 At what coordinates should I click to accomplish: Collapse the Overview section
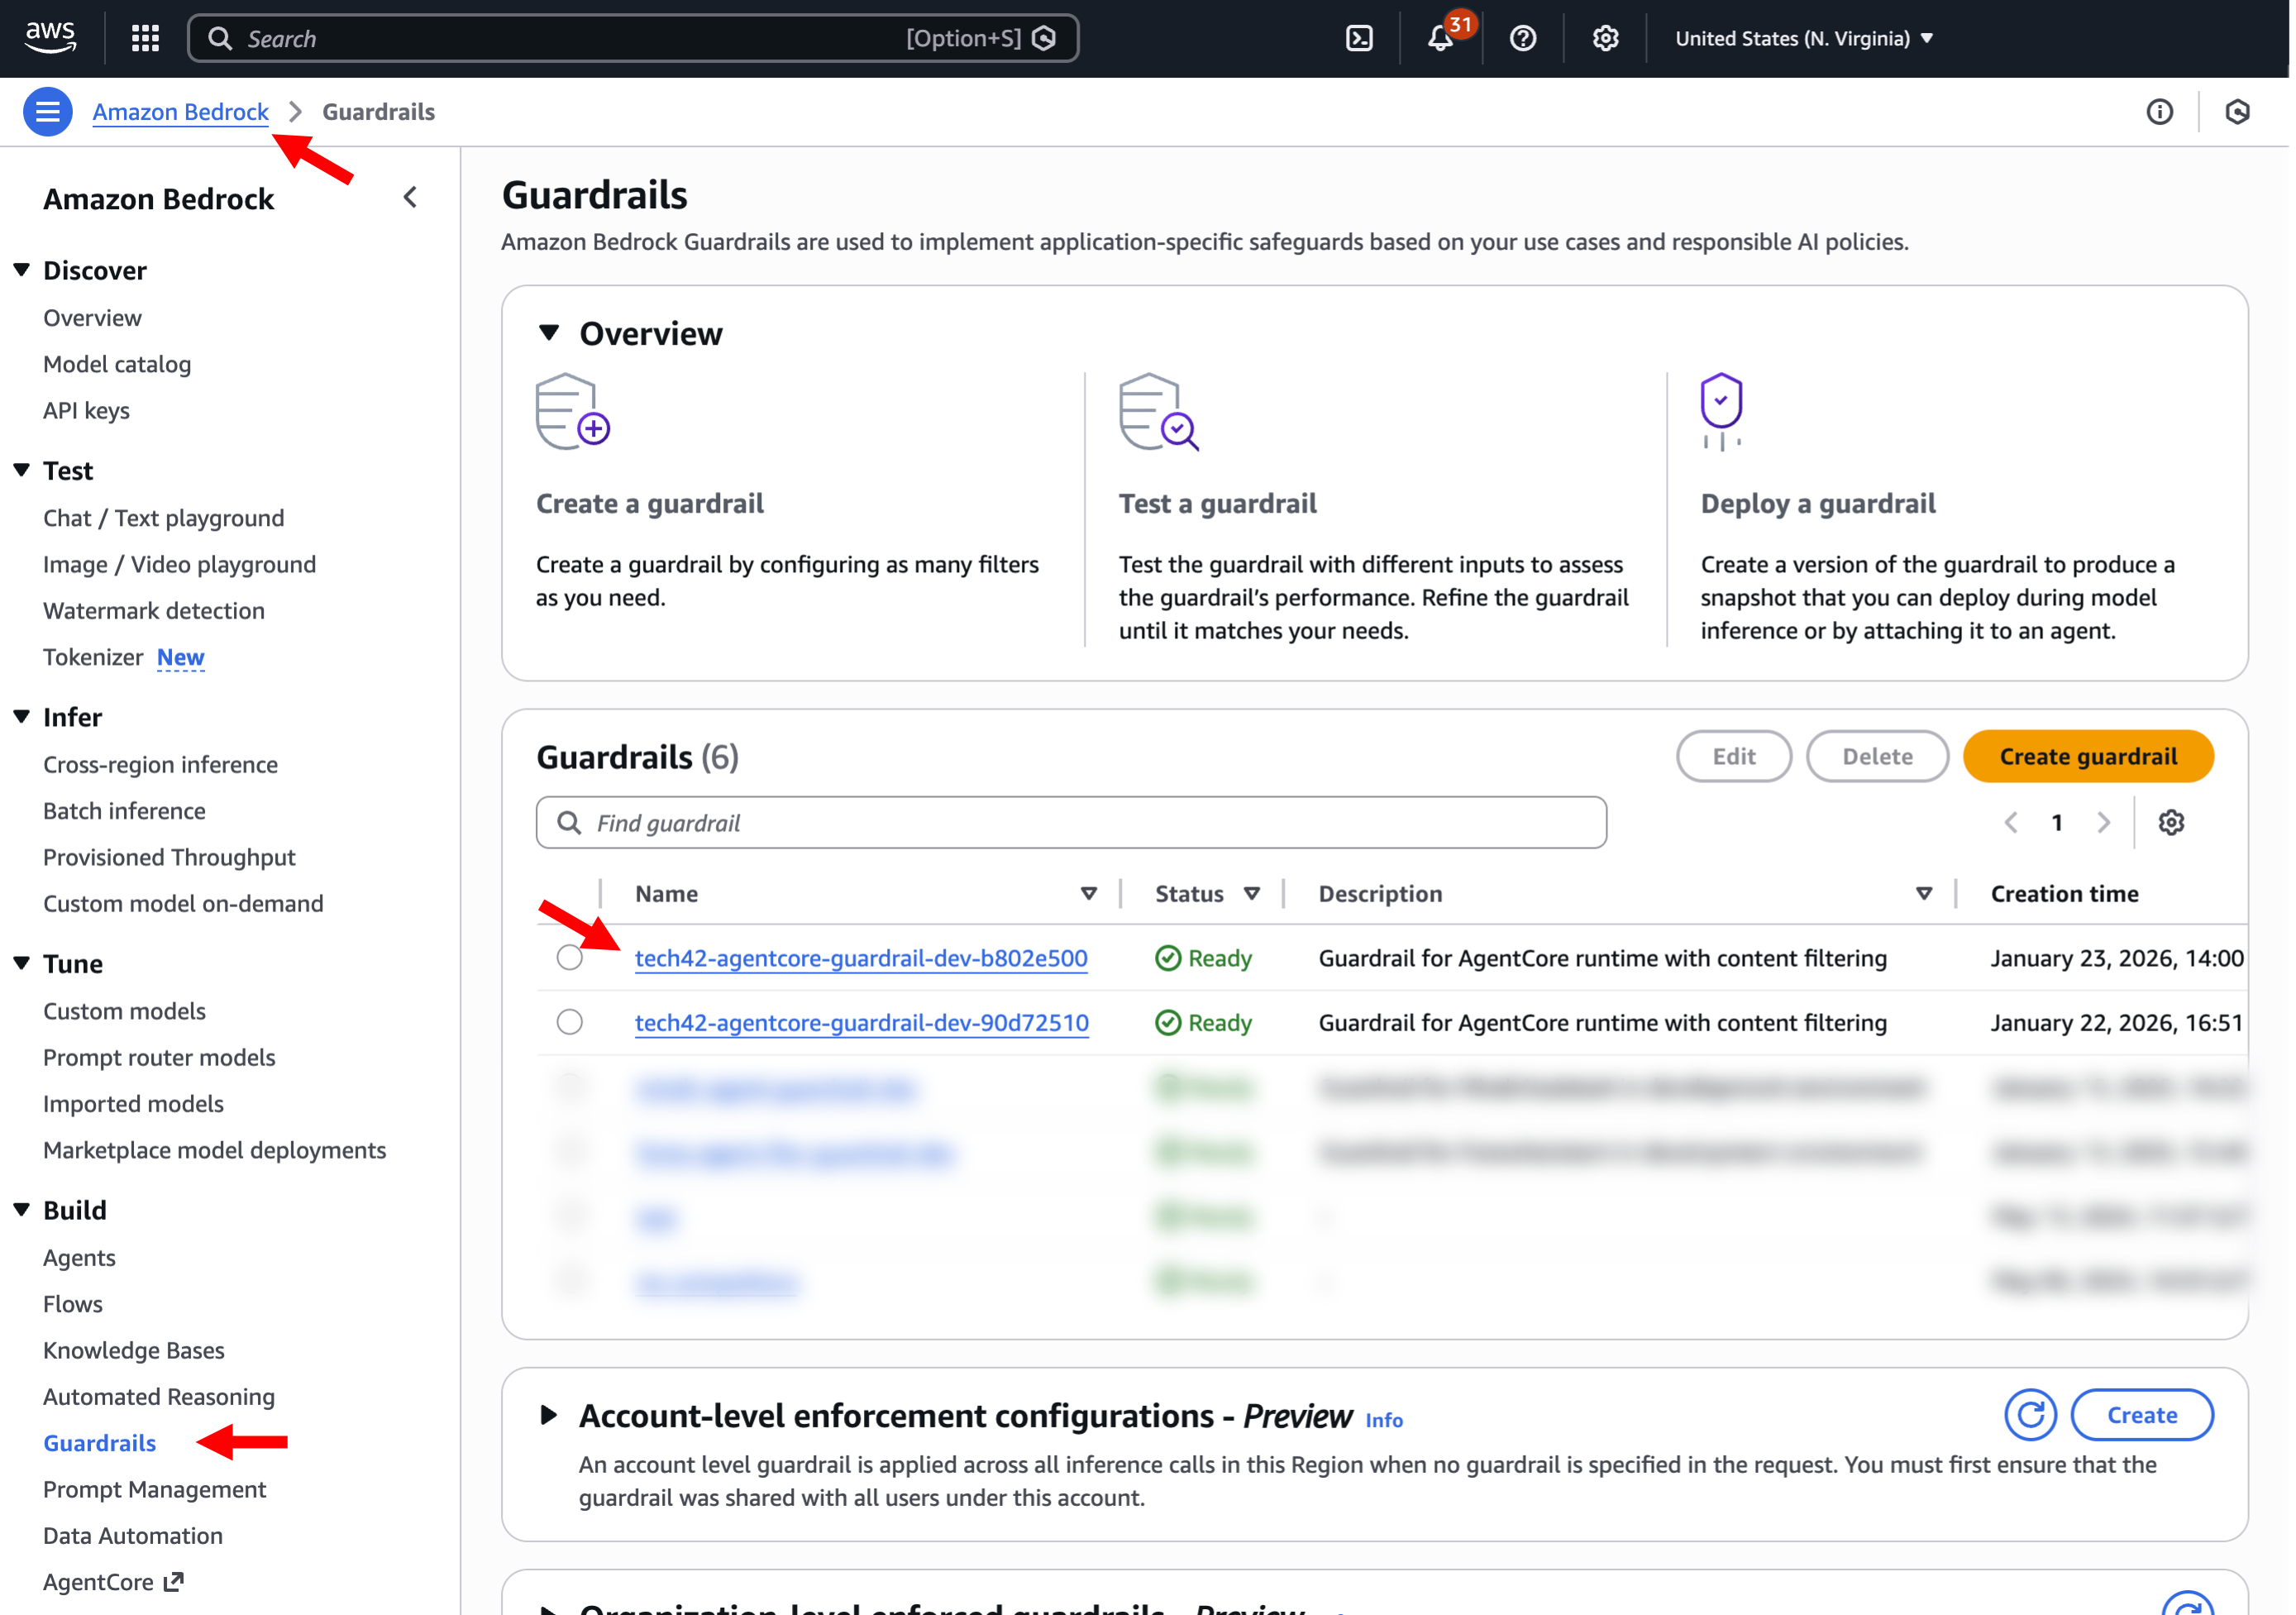coord(549,333)
